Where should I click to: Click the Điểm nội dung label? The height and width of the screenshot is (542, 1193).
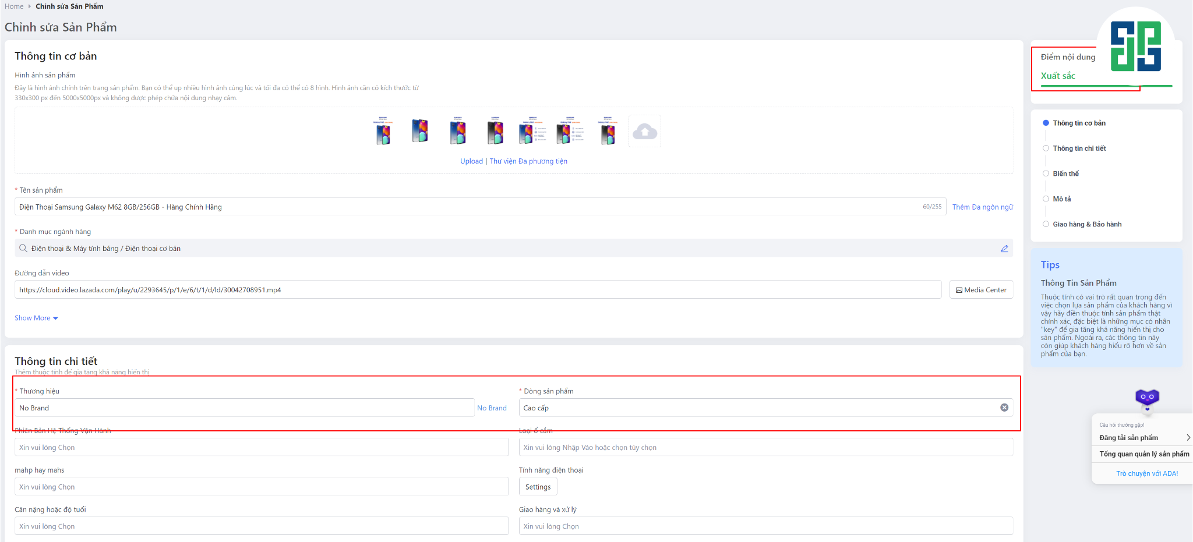click(x=1068, y=57)
